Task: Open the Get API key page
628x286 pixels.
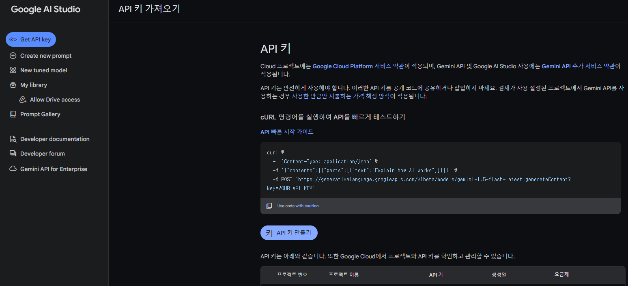Action: pos(31,39)
